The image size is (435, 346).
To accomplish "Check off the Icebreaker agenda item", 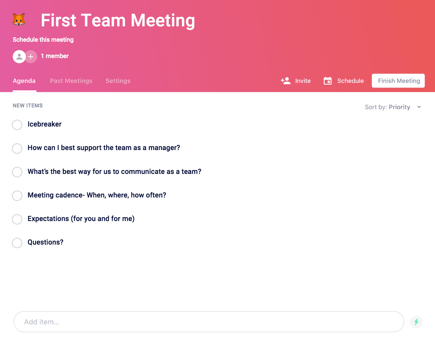I will [x=17, y=125].
